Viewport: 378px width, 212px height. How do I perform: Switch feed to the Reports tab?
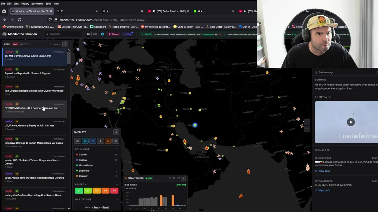coord(25,44)
